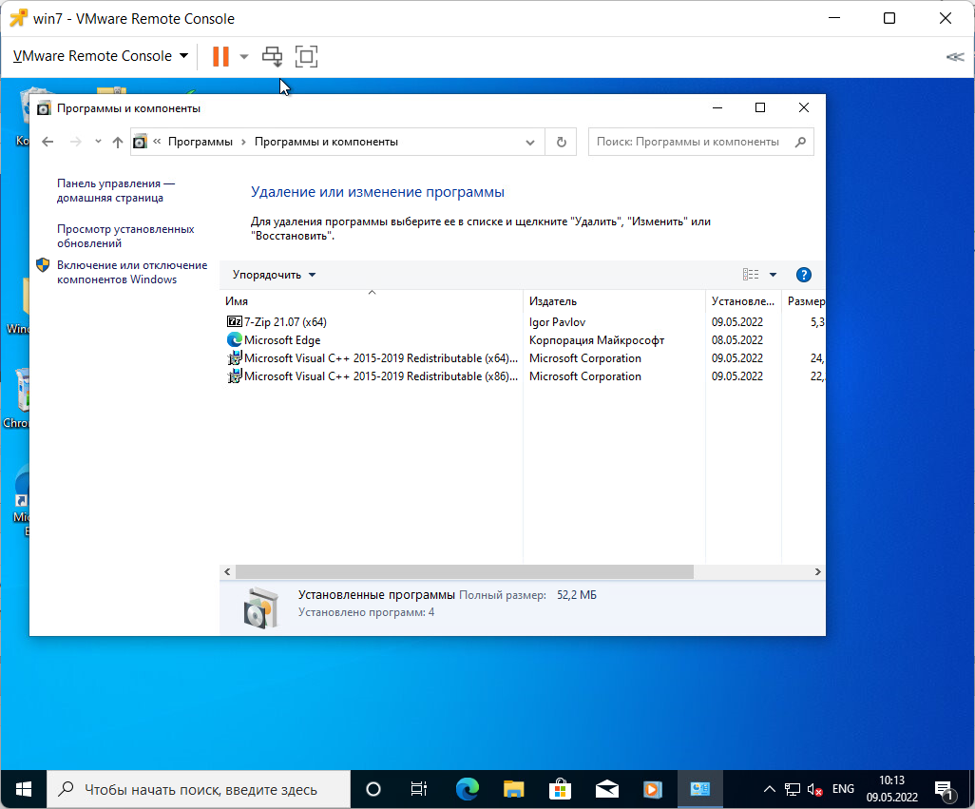Open the Windows Start menu

tap(24, 790)
